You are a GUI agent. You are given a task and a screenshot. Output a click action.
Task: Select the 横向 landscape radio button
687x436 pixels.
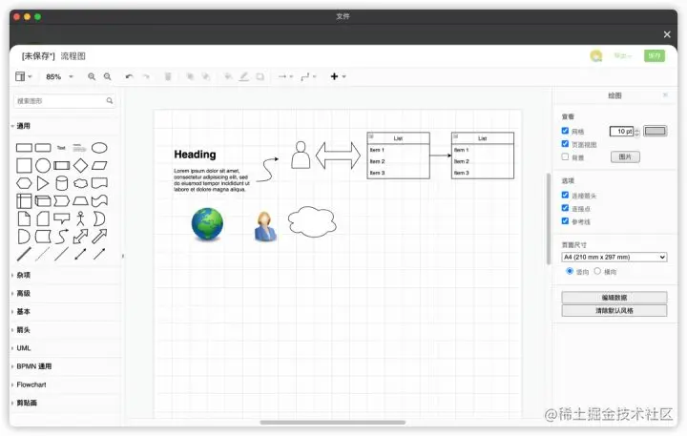click(x=597, y=271)
